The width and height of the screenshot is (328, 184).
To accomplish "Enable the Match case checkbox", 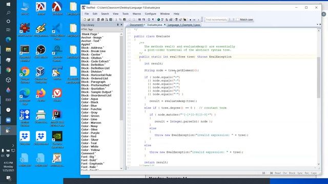I will tap(238, 19).
